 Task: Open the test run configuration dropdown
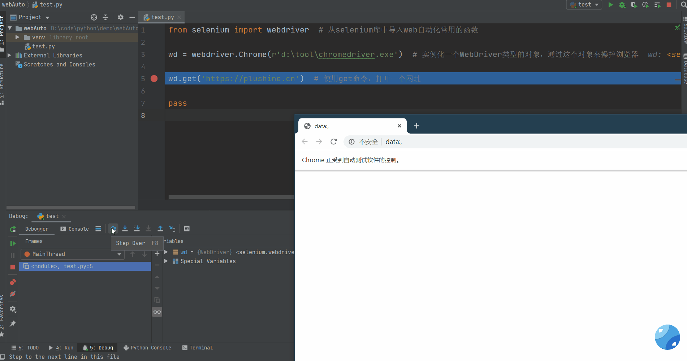584,5
